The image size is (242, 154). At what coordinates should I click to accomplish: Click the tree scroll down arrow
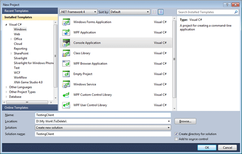pos(55,98)
